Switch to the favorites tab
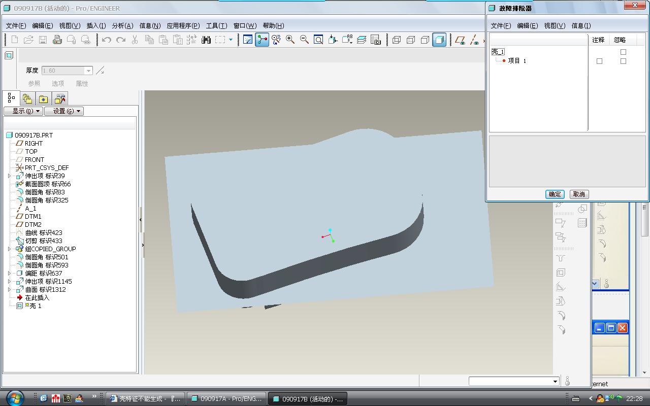Image resolution: width=650 pixels, height=406 pixels. pyautogui.click(x=44, y=99)
